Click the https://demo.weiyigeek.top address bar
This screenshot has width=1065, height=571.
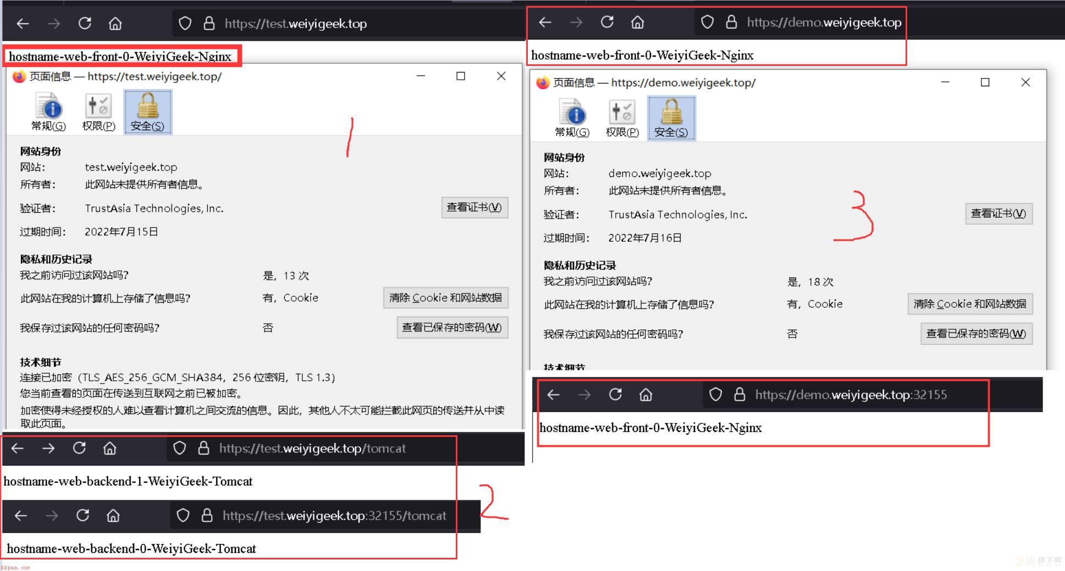point(800,22)
